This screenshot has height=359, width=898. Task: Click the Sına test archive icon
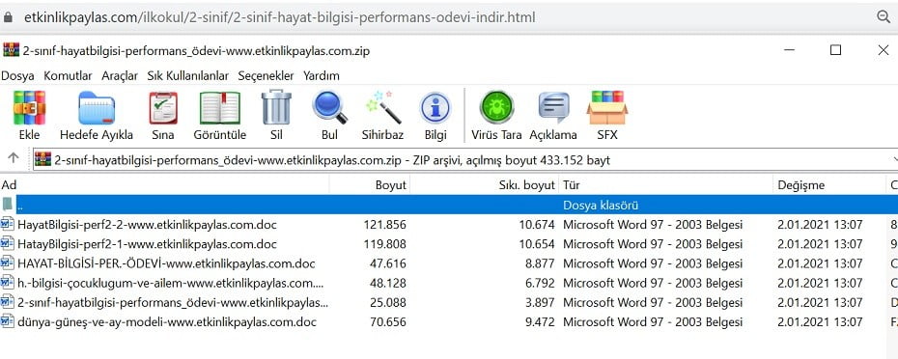pos(163,108)
